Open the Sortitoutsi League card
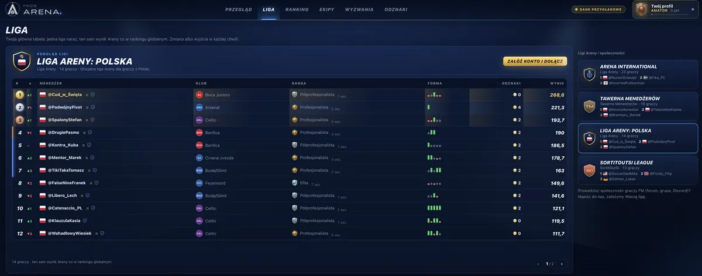702x276 pixels. (638, 170)
